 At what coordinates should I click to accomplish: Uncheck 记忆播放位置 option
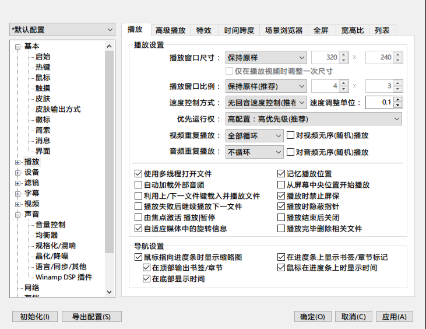(281, 174)
